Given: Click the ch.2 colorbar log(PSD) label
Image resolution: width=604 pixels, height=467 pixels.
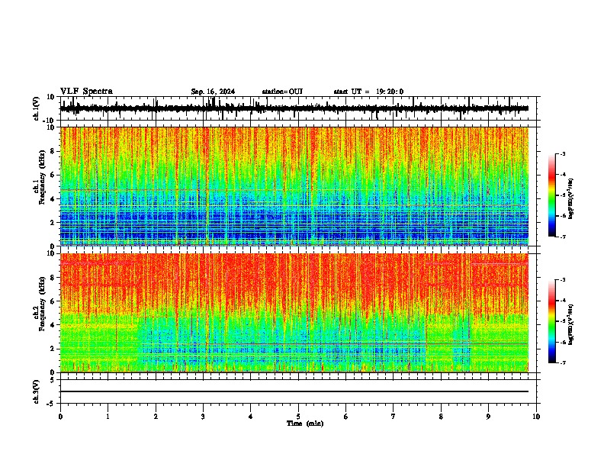Looking at the screenshot, I should pos(570,324).
